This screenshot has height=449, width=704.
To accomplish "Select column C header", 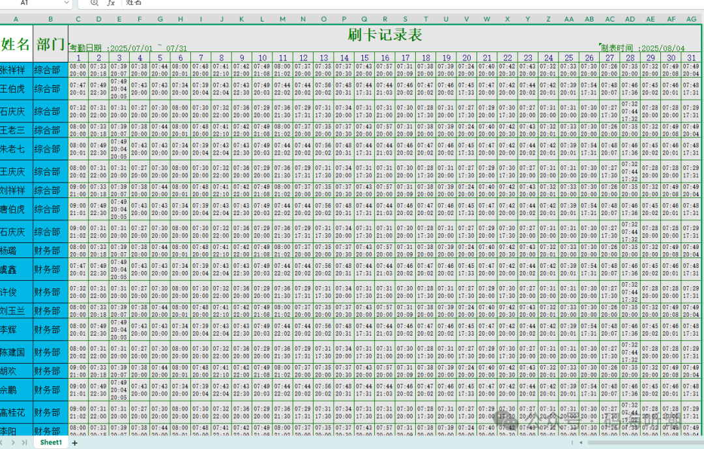I will tap(78, 20).
